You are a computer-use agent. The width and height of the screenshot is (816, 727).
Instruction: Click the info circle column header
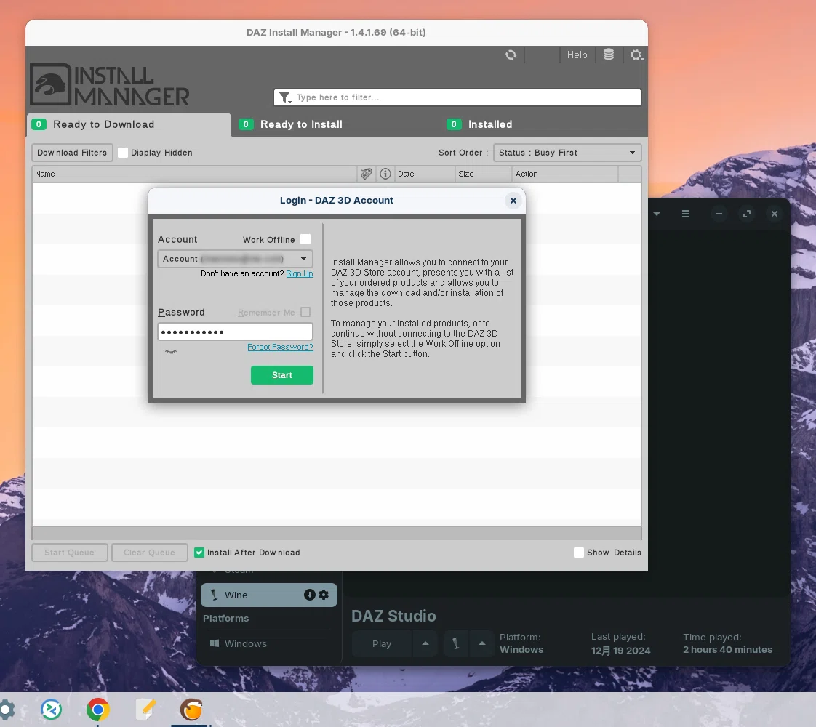(x=385, y=174)
